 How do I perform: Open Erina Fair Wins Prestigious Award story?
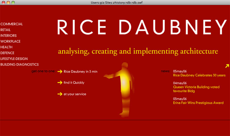point(198,103)
